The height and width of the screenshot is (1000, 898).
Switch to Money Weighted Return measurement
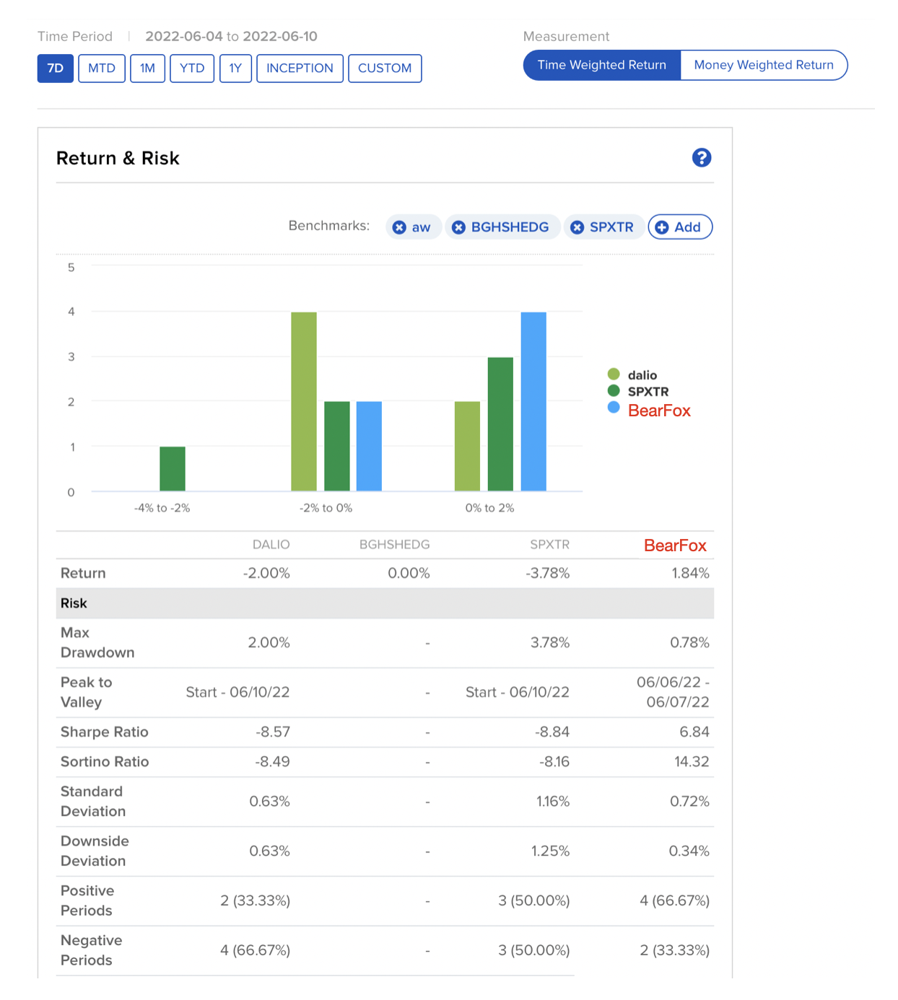(763, 65)
